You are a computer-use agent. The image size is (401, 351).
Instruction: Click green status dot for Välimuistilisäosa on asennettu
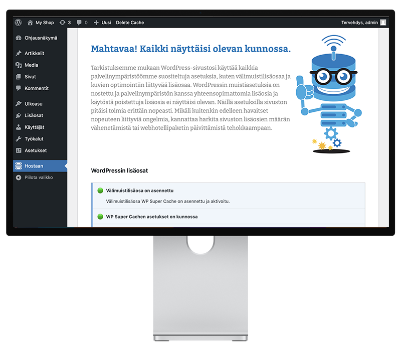100,191
